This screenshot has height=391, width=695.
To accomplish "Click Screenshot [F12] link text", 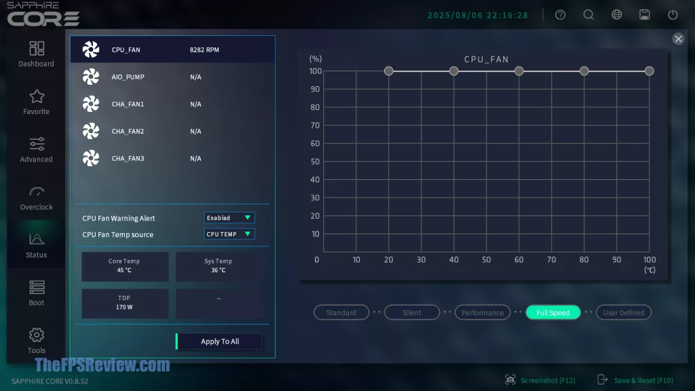I will [x=548, y=380].
